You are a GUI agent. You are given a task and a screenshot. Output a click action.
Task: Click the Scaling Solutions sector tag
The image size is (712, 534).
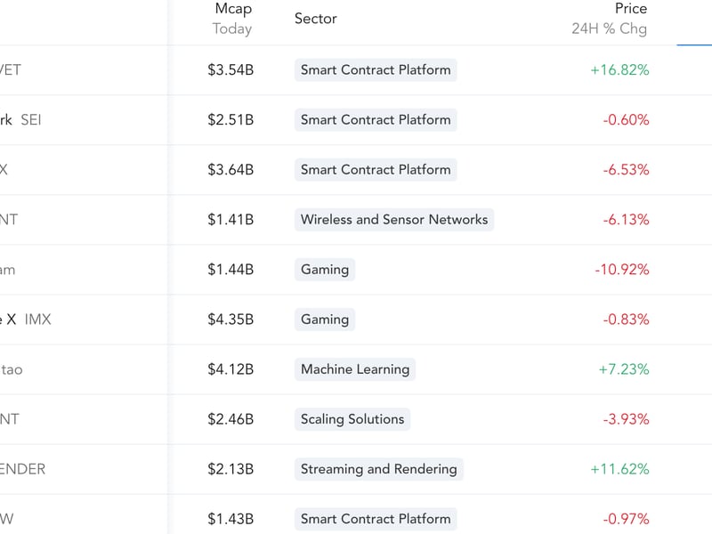352,419
